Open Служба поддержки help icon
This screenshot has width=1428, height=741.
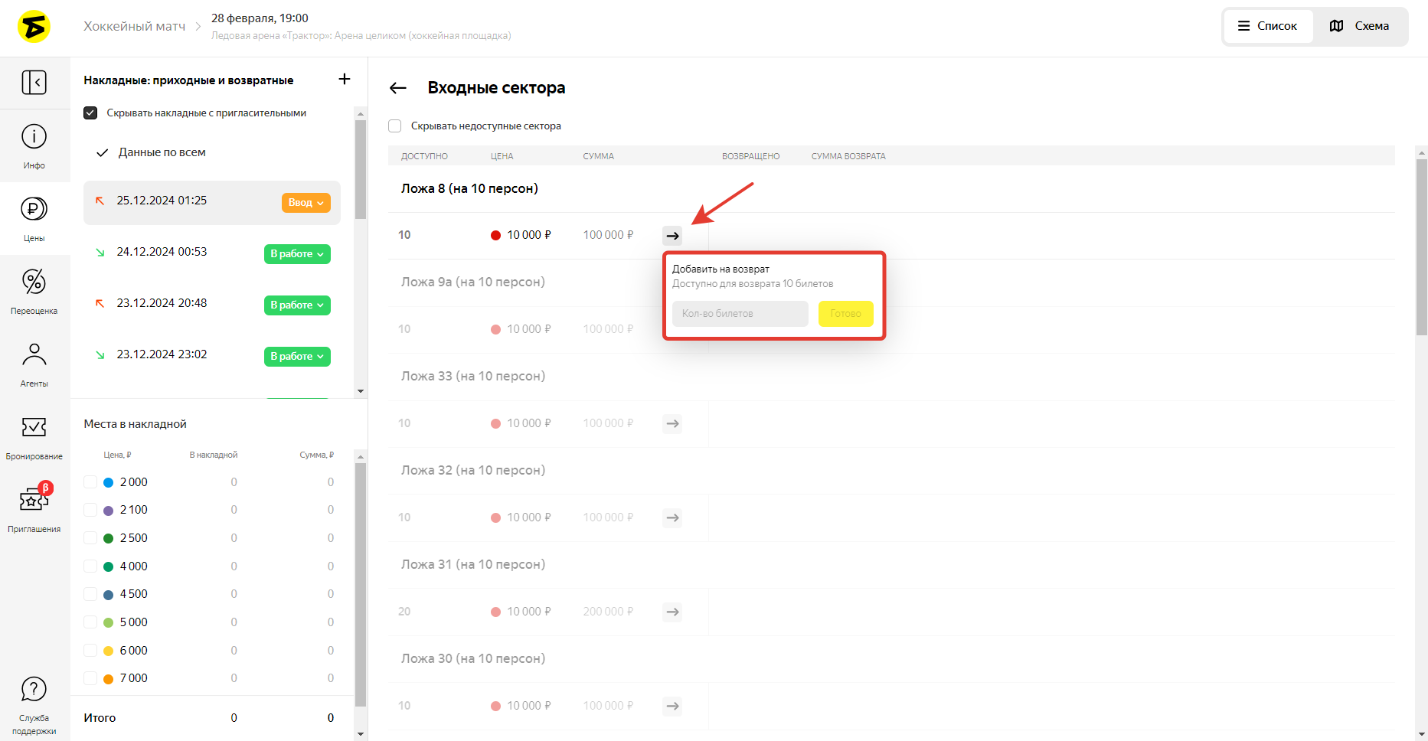click(x=34, y=690)
